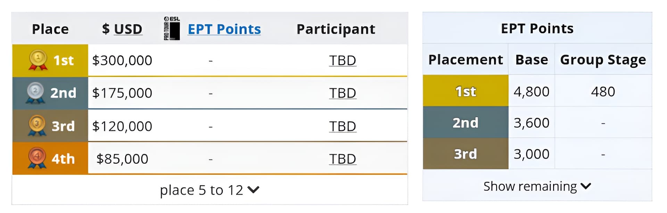
Task: Open the EPT Points link
Action: coord(224,29)
